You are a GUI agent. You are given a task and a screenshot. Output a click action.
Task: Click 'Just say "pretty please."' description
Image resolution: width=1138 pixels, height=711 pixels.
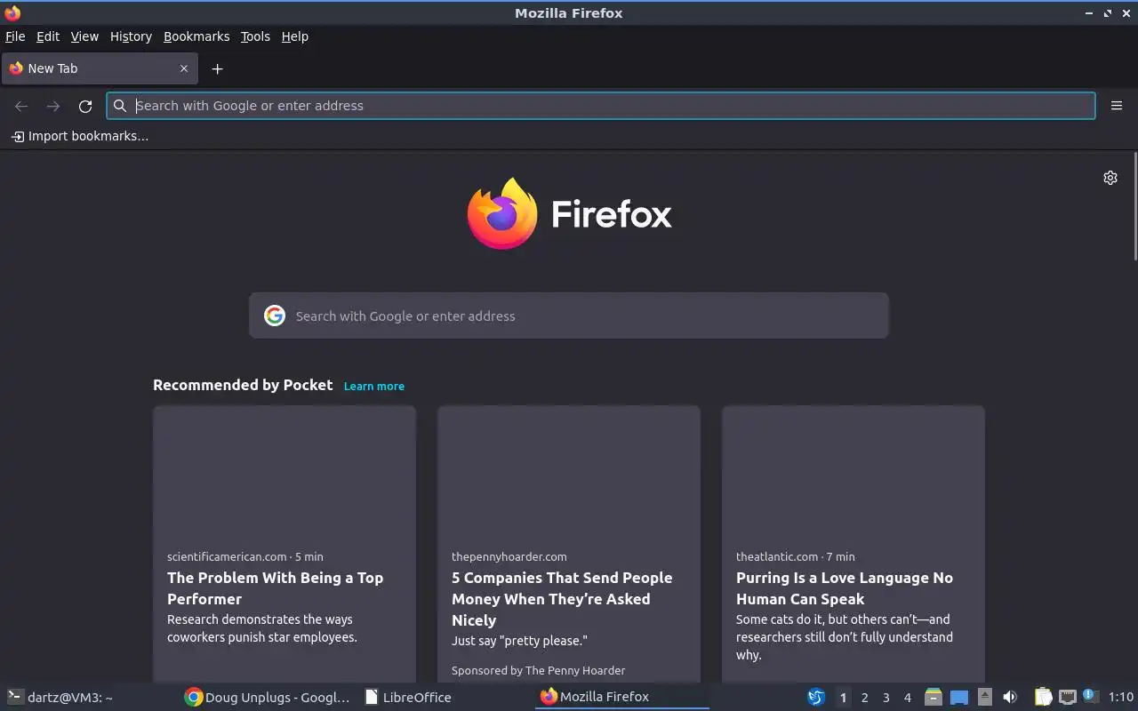pos(519,641)
